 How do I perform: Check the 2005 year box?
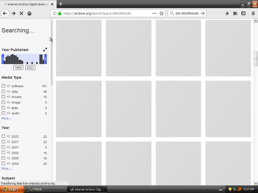tap(3, 158)
